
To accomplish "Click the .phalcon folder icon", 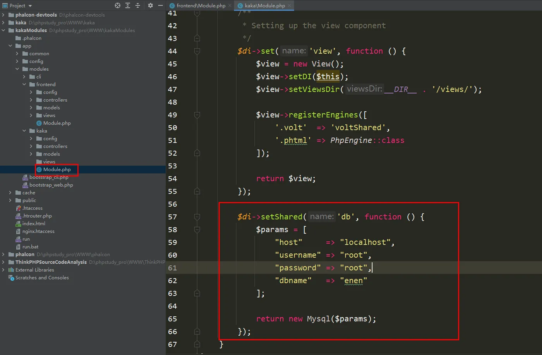I will (18, 38).
